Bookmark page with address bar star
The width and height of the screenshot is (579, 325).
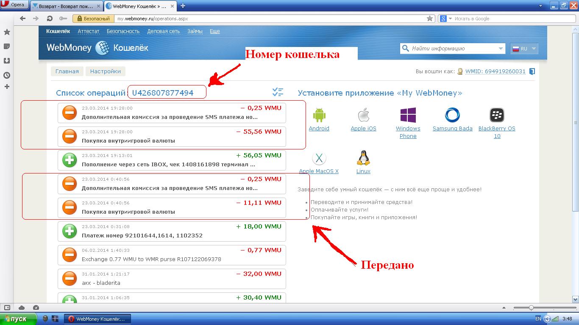pos(430,19)
